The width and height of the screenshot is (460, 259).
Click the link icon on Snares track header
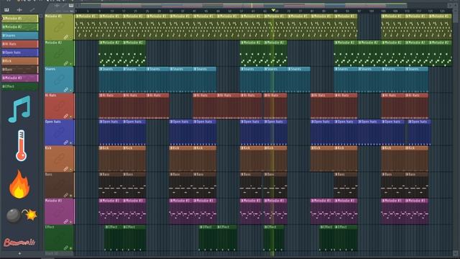[x=66, y=90]
